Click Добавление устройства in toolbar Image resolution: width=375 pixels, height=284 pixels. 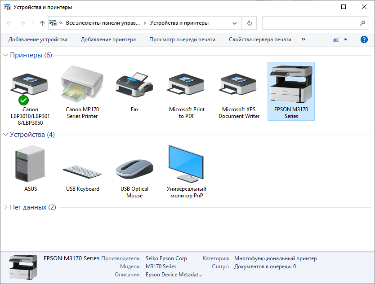click(38, 39)
